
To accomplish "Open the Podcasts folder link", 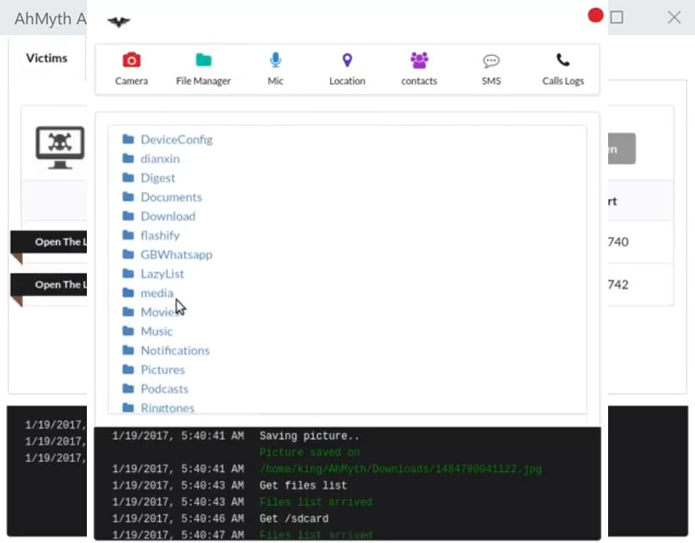I will tap(164, 389).
